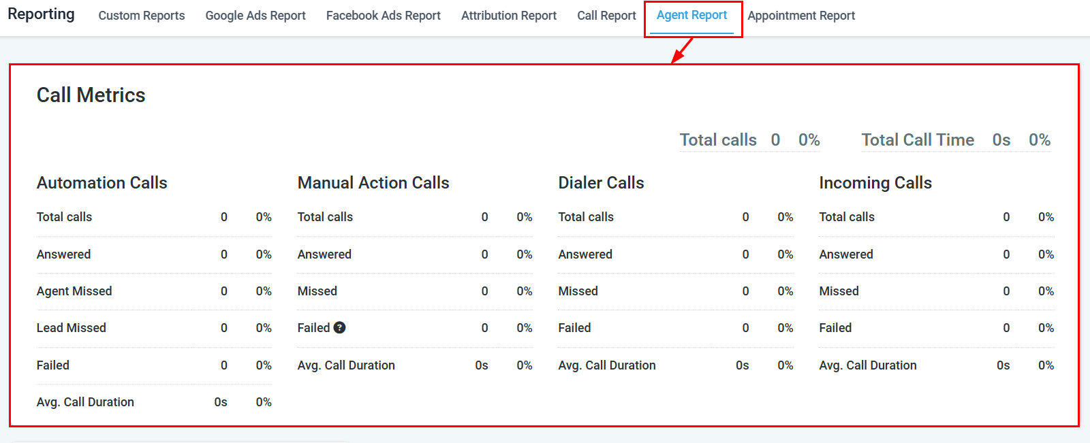
Task: Click the Lead Missed metric label
Action: 71,327
